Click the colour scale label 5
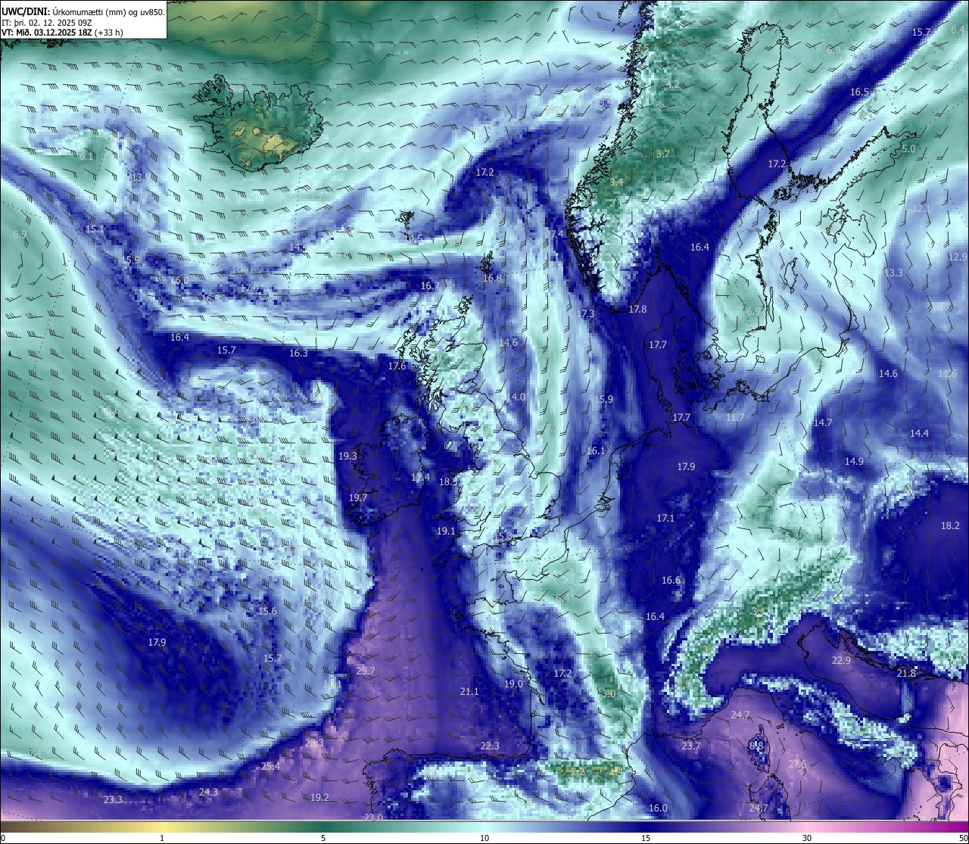The image size is (969, 844). click(323, 838)
